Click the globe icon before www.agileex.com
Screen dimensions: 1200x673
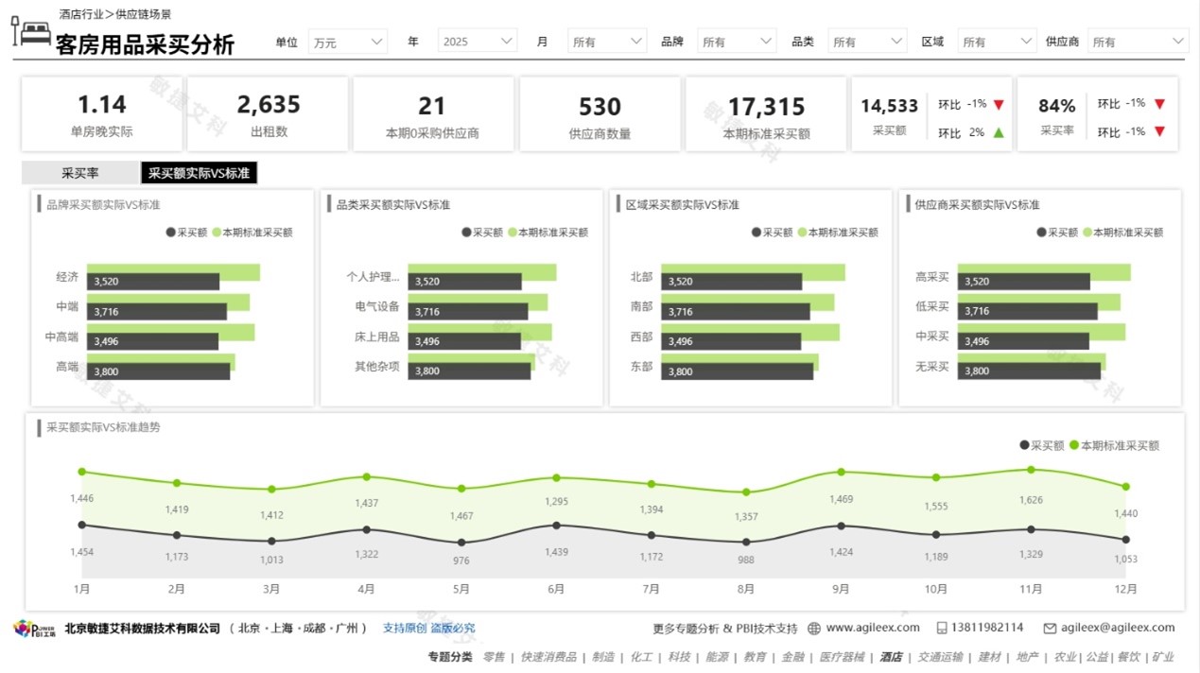(815, 628)
